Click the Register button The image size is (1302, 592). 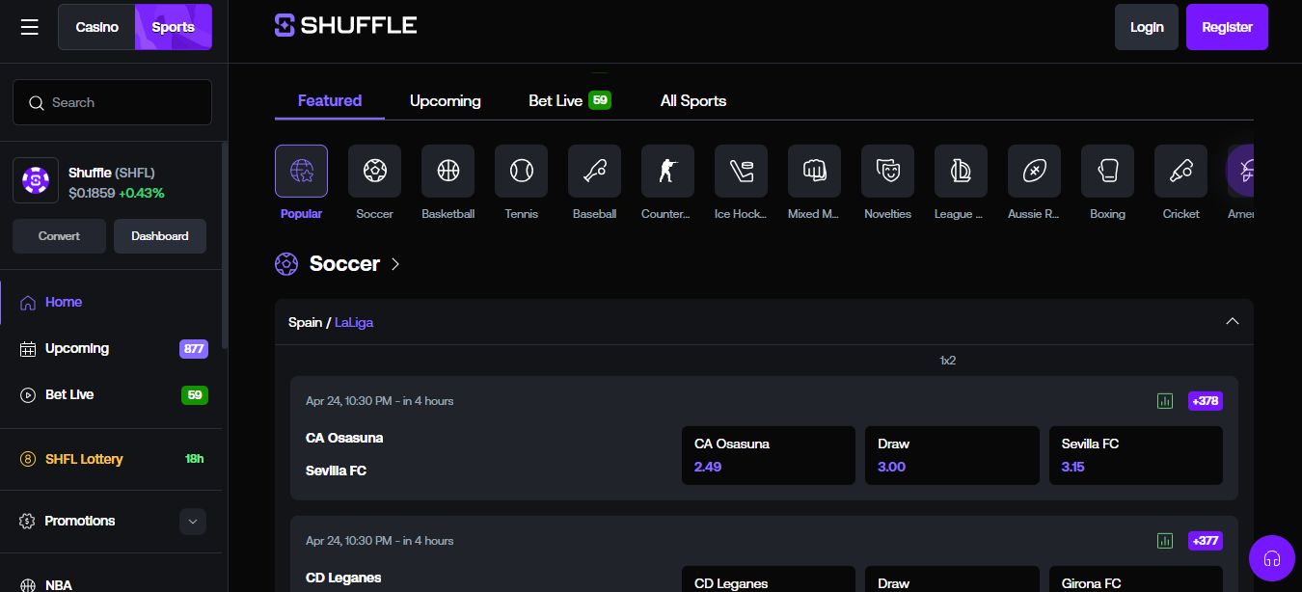1227,27
